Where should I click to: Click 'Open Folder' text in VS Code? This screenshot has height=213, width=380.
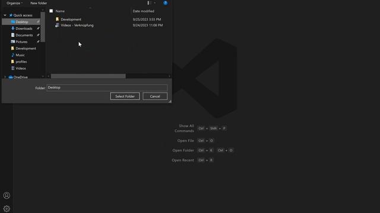(x=183, y=150)
